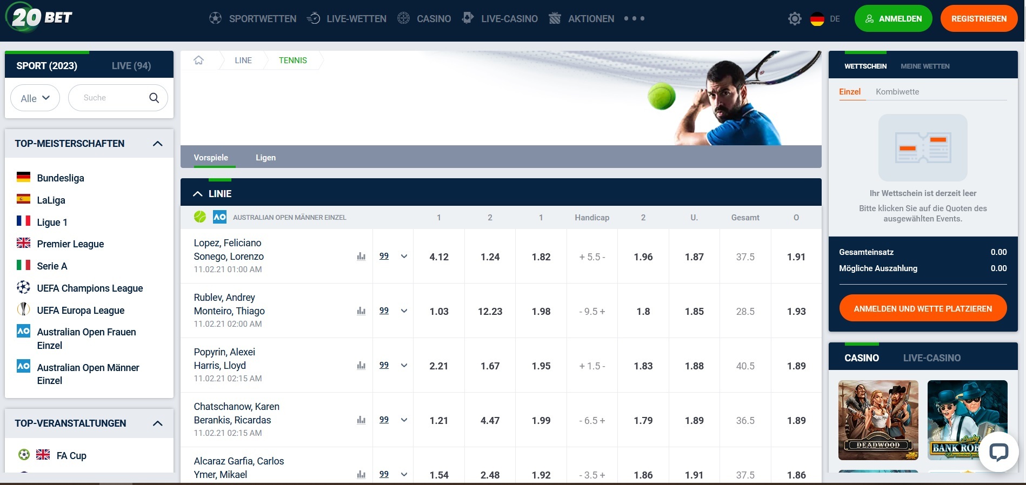This screenshot has height=485, width=1026.
Task: Collapse the Top-Veranstaltungen section
Action: [157, 423]
